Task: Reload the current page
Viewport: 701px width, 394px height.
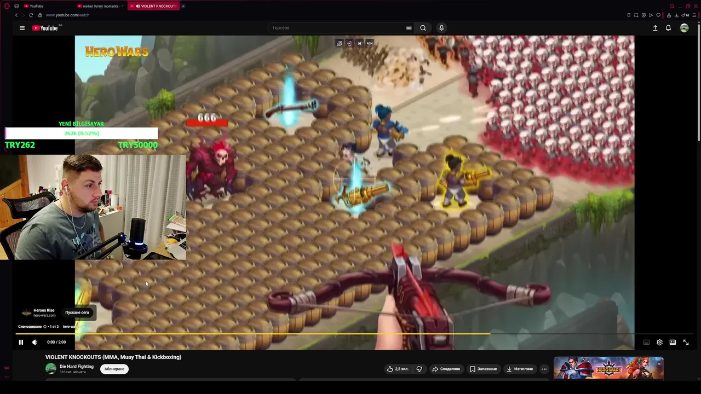Action: (x=31, y=15)
